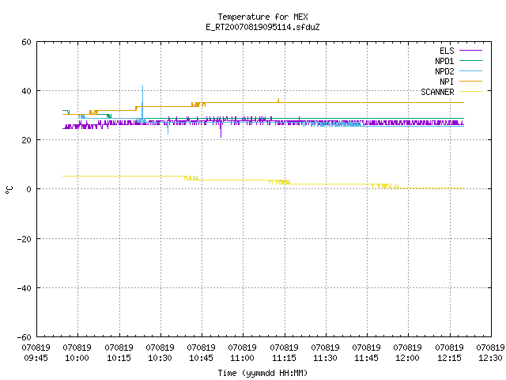
Task: Click the 10:00 x-axis tick label
Action: click(77, 358)
